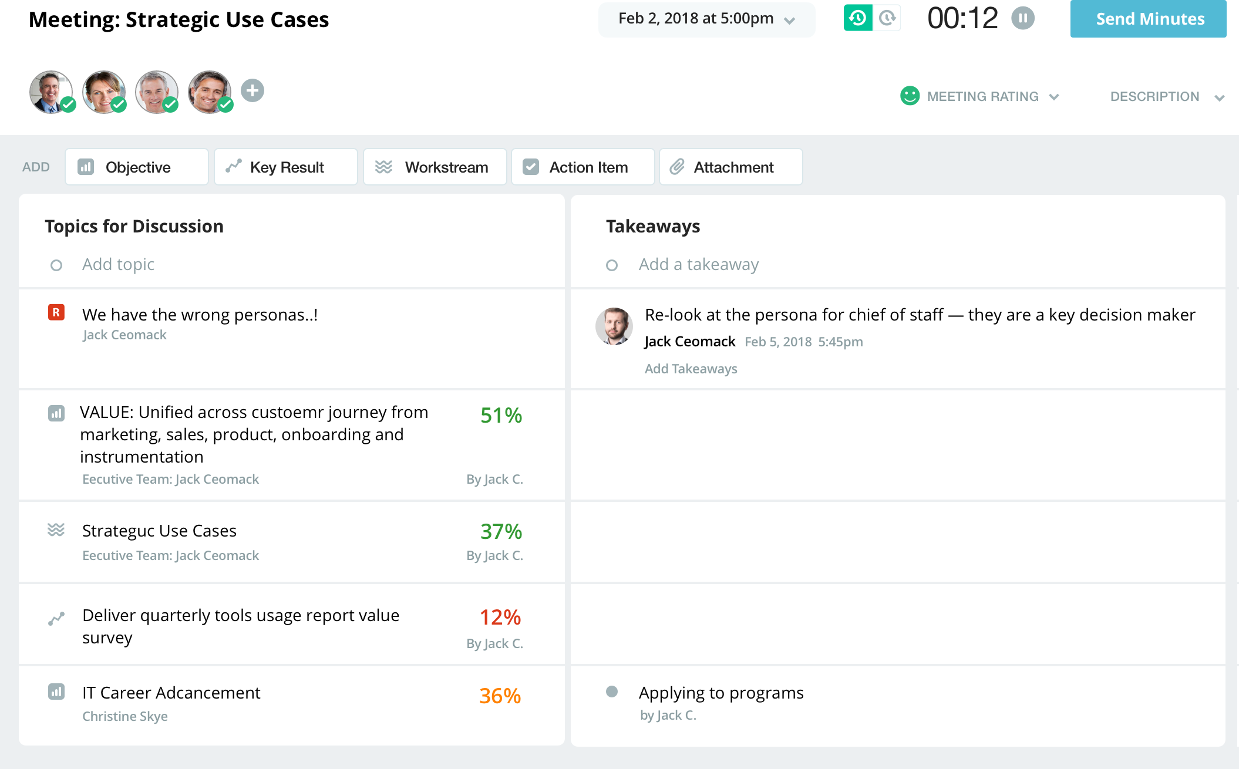Click the 51% progress value on the VALUE objective
Image resolution: width=1239 pixels, height=769 pixels.
pos(500,416)
